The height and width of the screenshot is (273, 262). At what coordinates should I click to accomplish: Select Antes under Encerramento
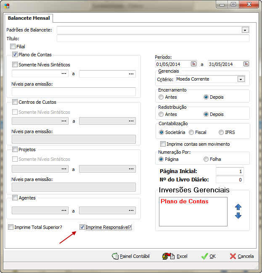(x=161, y=97)
